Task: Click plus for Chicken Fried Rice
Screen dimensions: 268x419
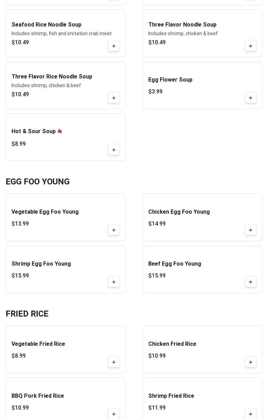Action: [251, 362]
